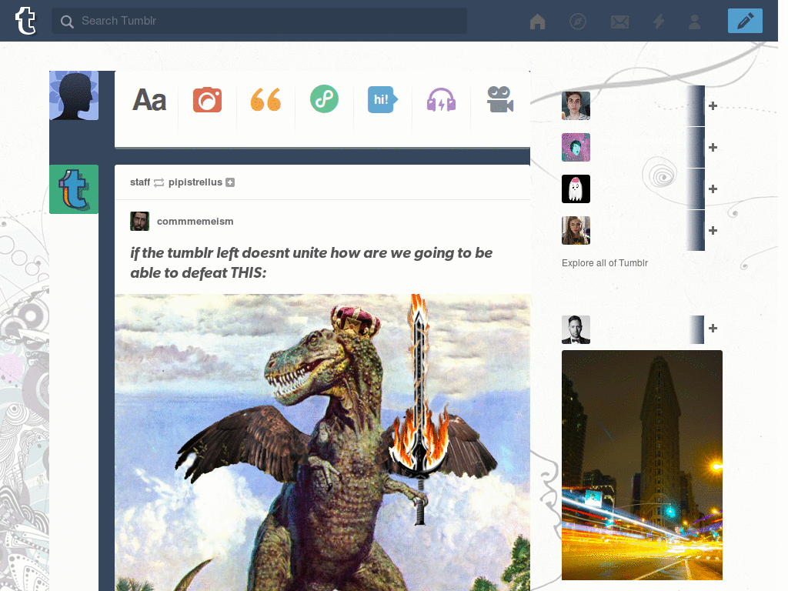Image resolution: width=788 pixels, height=591 pixels.
Task: Open the commmemeism blog link
Action: pos(195,221)
